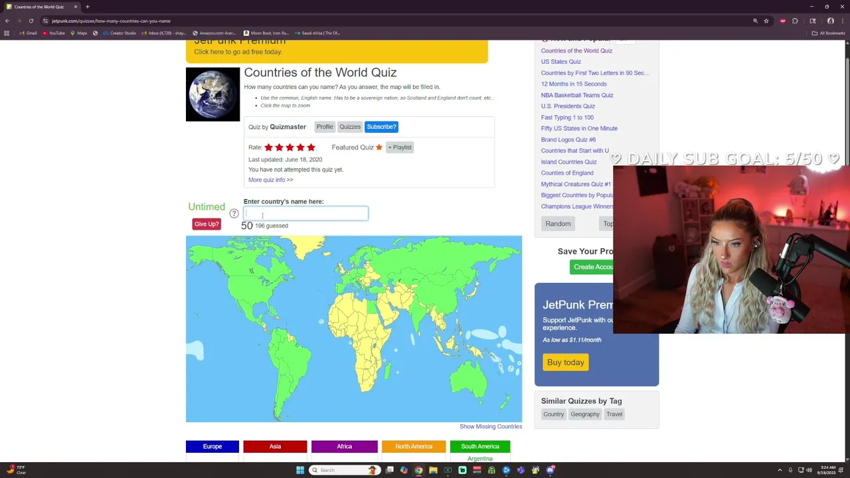Open the ABP adblock extension icon

pyautogui.click(x=783, y=21)
